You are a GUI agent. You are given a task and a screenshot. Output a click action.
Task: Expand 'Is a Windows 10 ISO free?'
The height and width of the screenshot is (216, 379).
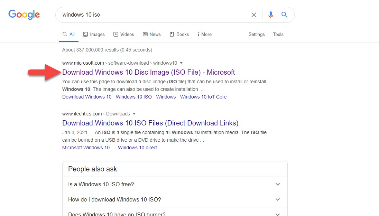click(x=175, y=185)
